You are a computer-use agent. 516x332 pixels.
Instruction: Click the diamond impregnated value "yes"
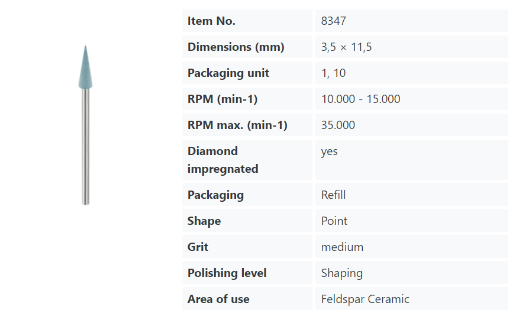coord(329,152)
